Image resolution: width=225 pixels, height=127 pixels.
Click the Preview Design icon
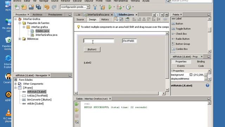[127, 19]
